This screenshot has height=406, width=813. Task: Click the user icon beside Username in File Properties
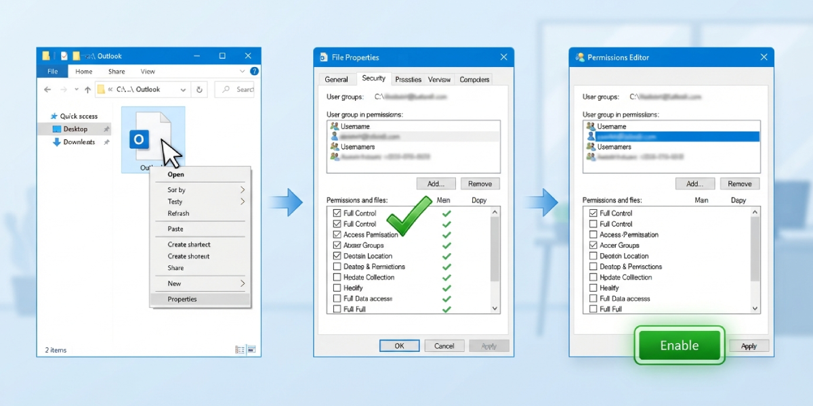coord(334,127)
